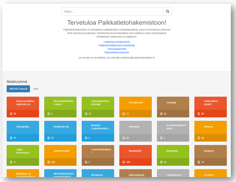Click document icon next to count 32
Image resolution: width=236 pixels, height=182 pixels.
point(49,138)
